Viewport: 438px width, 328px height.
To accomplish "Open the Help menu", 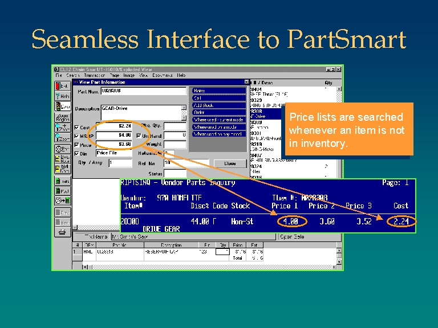I will pyautogui.click(x=181, y=75).
